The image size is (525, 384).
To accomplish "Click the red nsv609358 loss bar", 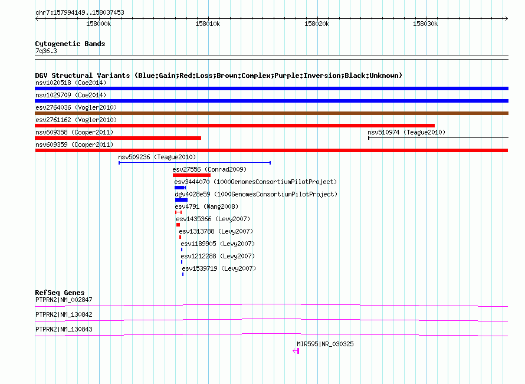I will (x=118, y=138).
